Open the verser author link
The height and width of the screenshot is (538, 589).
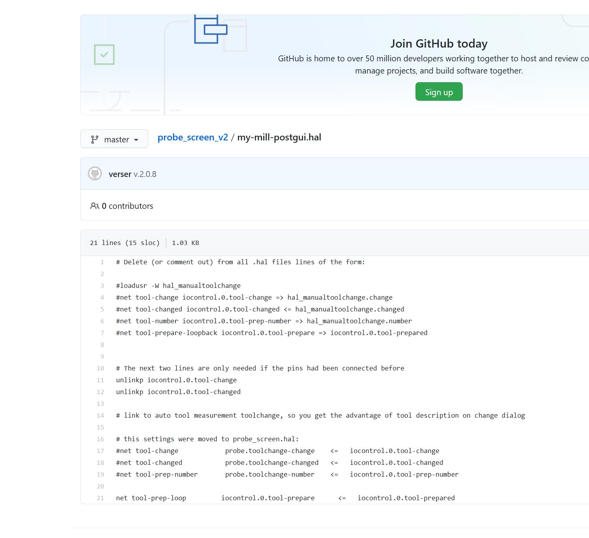tap(120, 174)
